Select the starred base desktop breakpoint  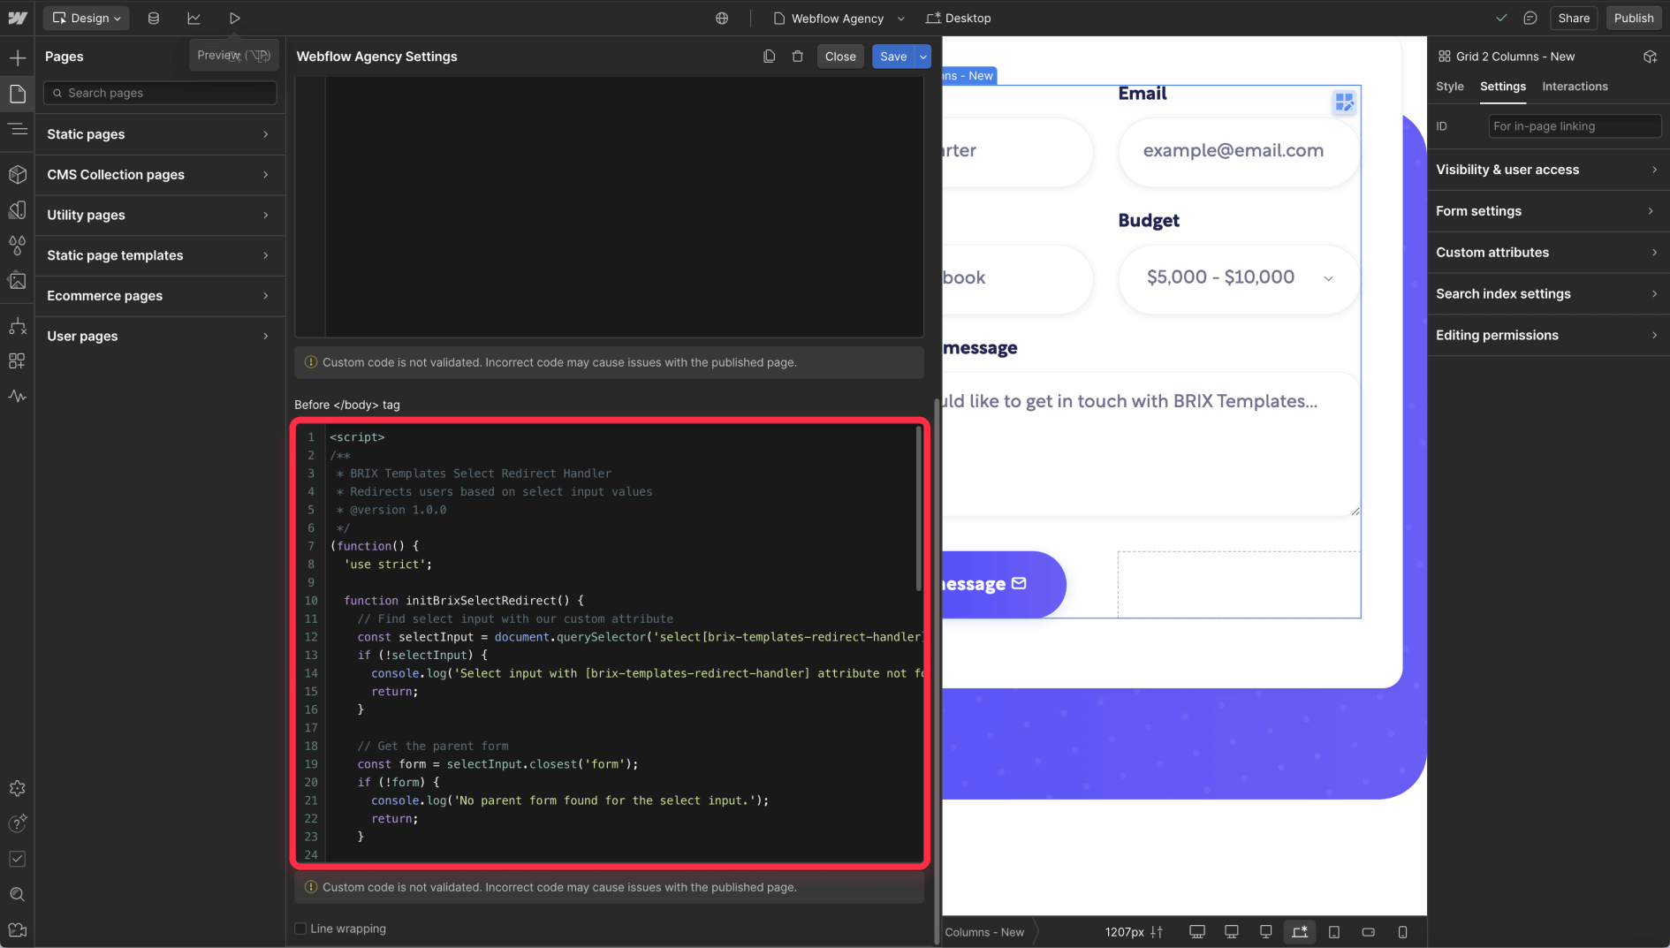1300,932
